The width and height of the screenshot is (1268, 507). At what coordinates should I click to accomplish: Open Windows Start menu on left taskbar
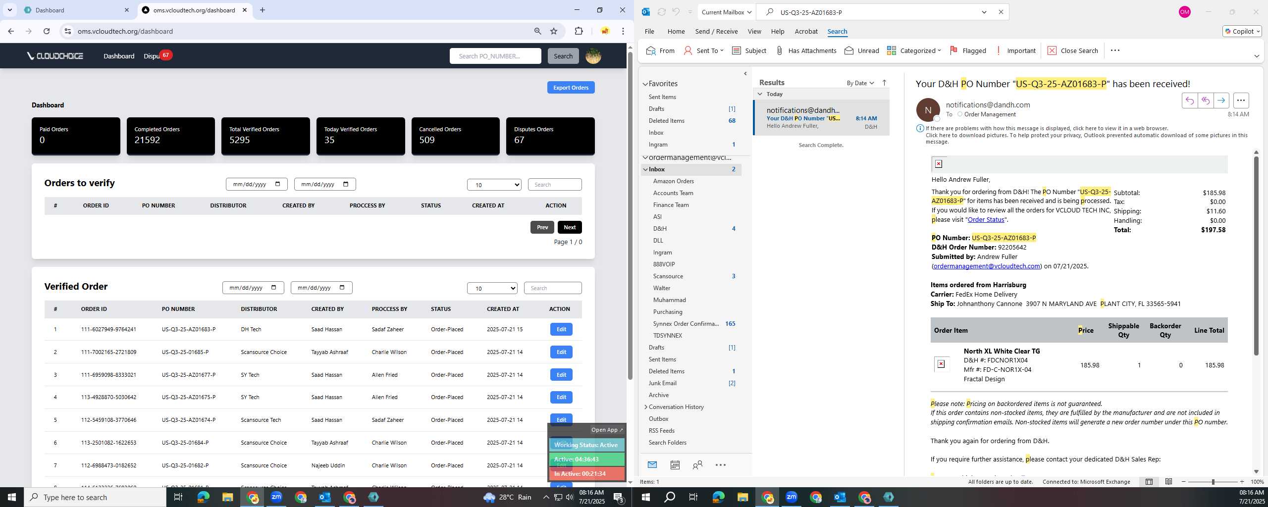click(12, 497)
